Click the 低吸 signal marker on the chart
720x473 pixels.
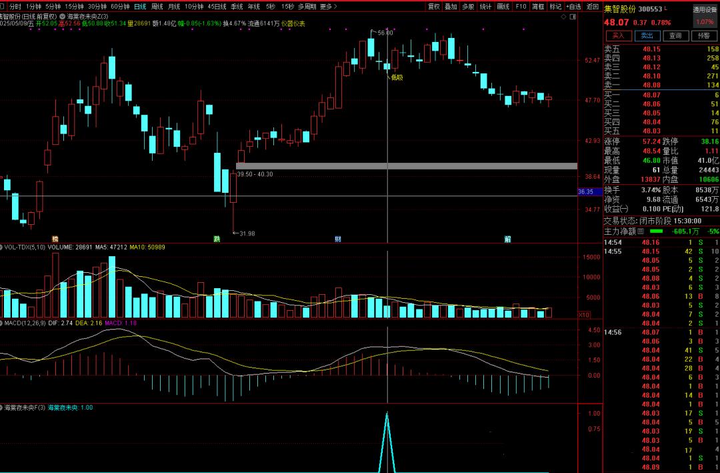tap(396, 77)
